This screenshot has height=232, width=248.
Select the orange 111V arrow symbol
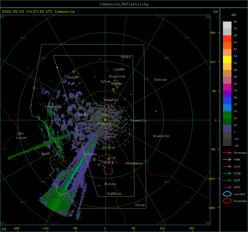[227, 166]
